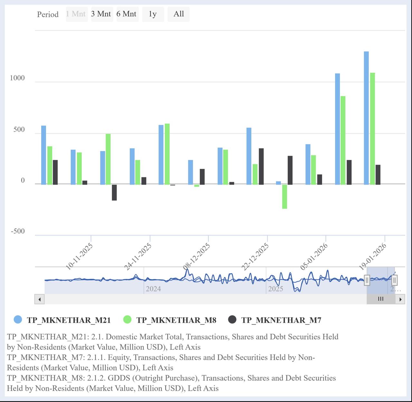Screen dimensions: 412x402
Task: Click the negative dark bar below zero
Action: coord(114,192)
